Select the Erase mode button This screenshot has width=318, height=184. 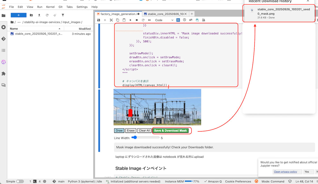pyautogui.click(x=131, y=131)
